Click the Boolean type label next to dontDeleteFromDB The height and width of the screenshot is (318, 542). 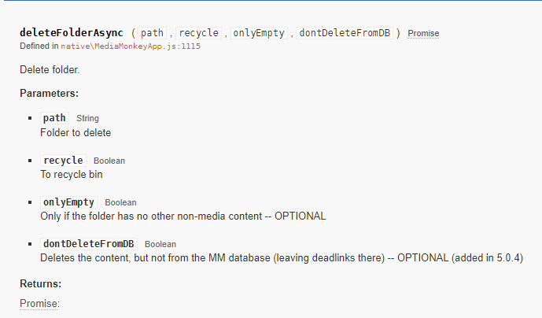click(160, 245)
